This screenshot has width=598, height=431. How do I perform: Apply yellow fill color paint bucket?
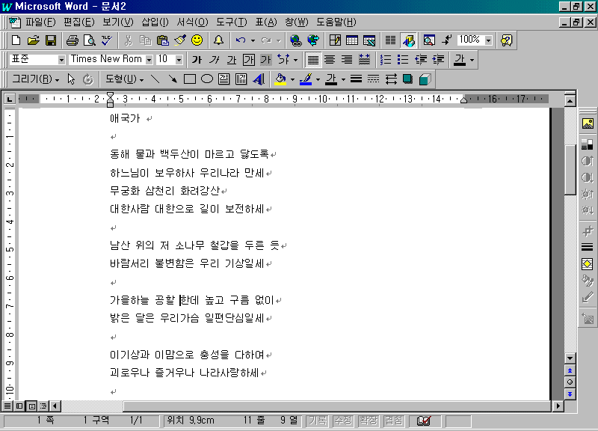(x=281, y=79)
